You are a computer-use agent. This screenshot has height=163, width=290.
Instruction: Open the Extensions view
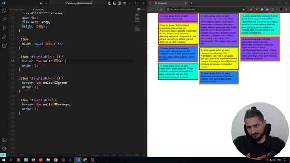click(4, 45)
